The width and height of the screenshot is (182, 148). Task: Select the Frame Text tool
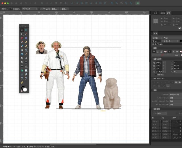coord(26,70)
